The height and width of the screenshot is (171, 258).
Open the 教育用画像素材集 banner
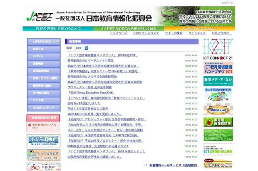(x=218, y=122)
